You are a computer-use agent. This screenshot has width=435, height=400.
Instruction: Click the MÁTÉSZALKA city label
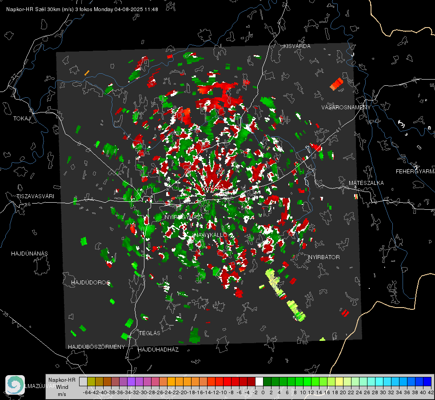pos(366,183)
